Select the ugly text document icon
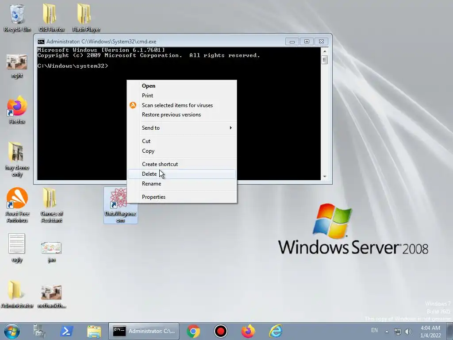453x340 pixels. point(17,248)
